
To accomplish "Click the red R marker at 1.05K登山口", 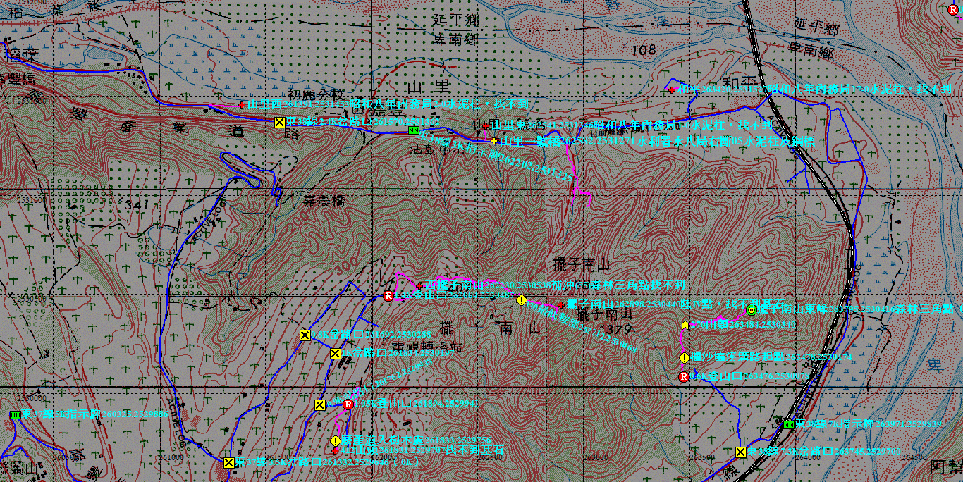I will (348, 404).
